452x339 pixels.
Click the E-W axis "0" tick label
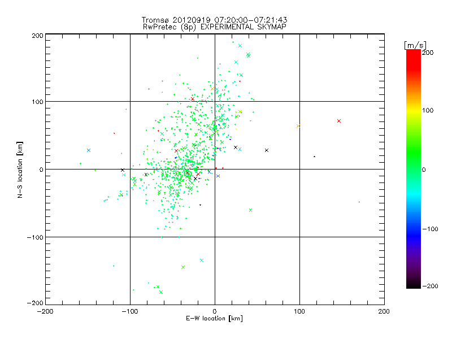(215, 311)
